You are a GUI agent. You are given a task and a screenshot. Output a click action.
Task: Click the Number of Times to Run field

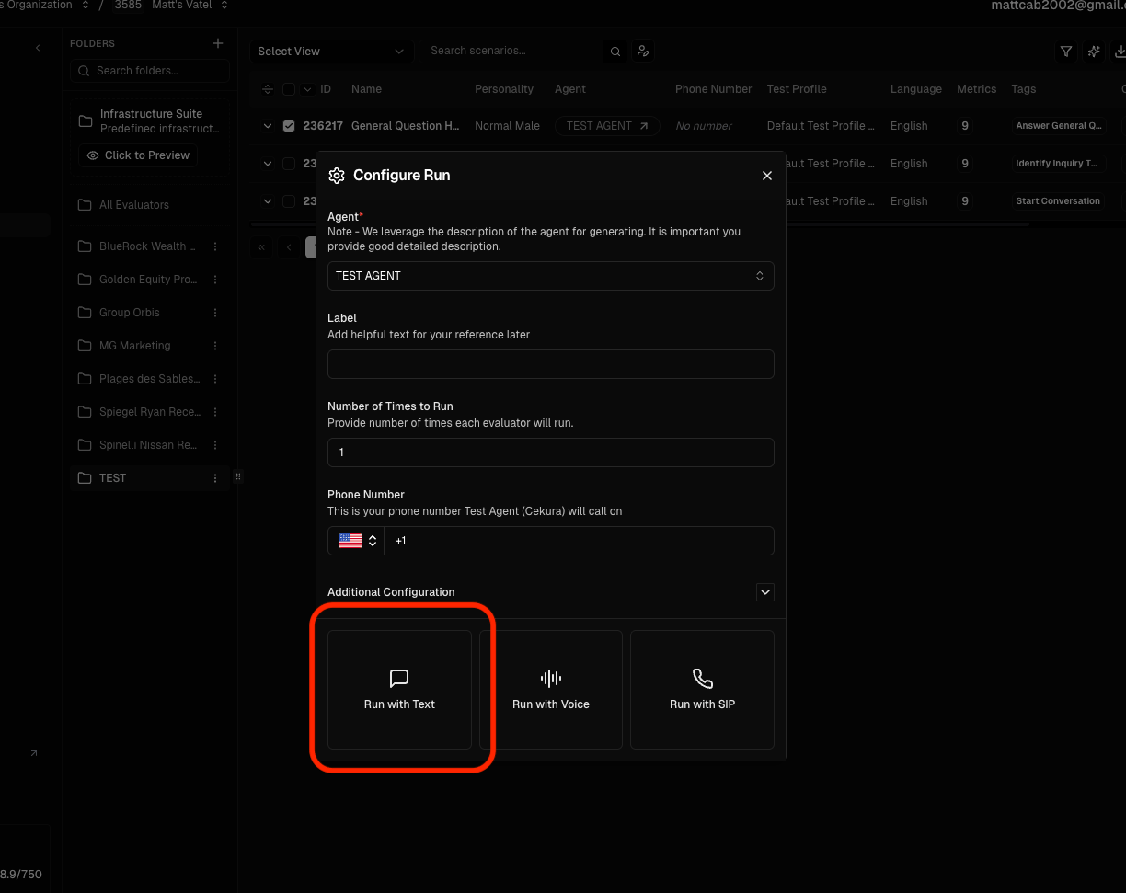pos(551,452)
